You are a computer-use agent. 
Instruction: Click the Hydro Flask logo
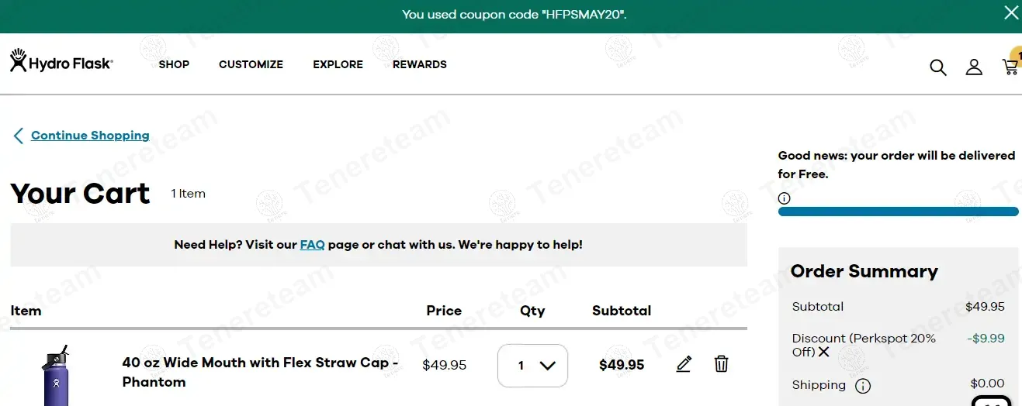coord(61,61)
